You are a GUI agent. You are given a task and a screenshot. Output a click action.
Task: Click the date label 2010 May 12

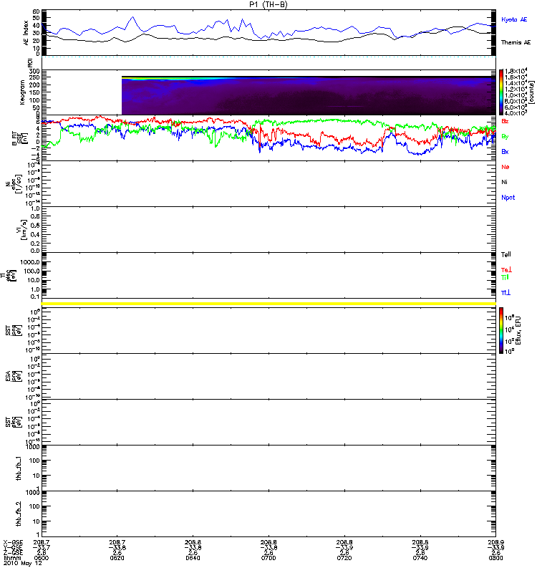coord(23,564)
